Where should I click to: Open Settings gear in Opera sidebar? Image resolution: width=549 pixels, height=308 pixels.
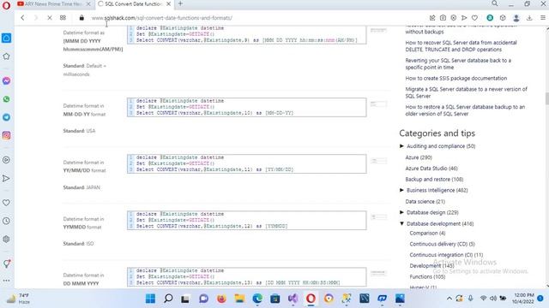(x=6, y=240)
